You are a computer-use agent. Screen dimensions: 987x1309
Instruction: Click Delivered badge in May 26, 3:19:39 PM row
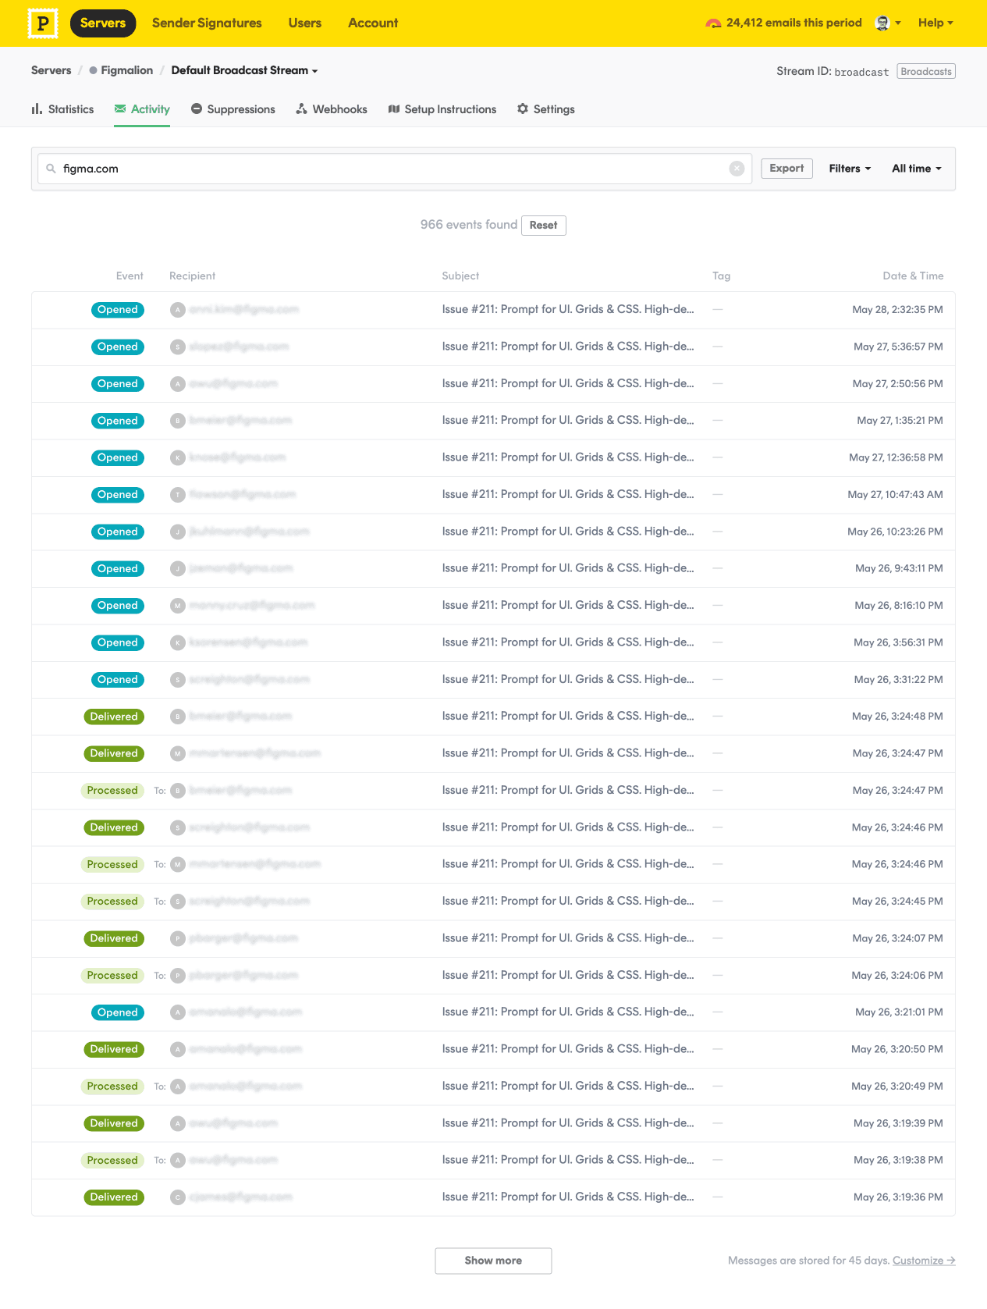[114, 1123]
